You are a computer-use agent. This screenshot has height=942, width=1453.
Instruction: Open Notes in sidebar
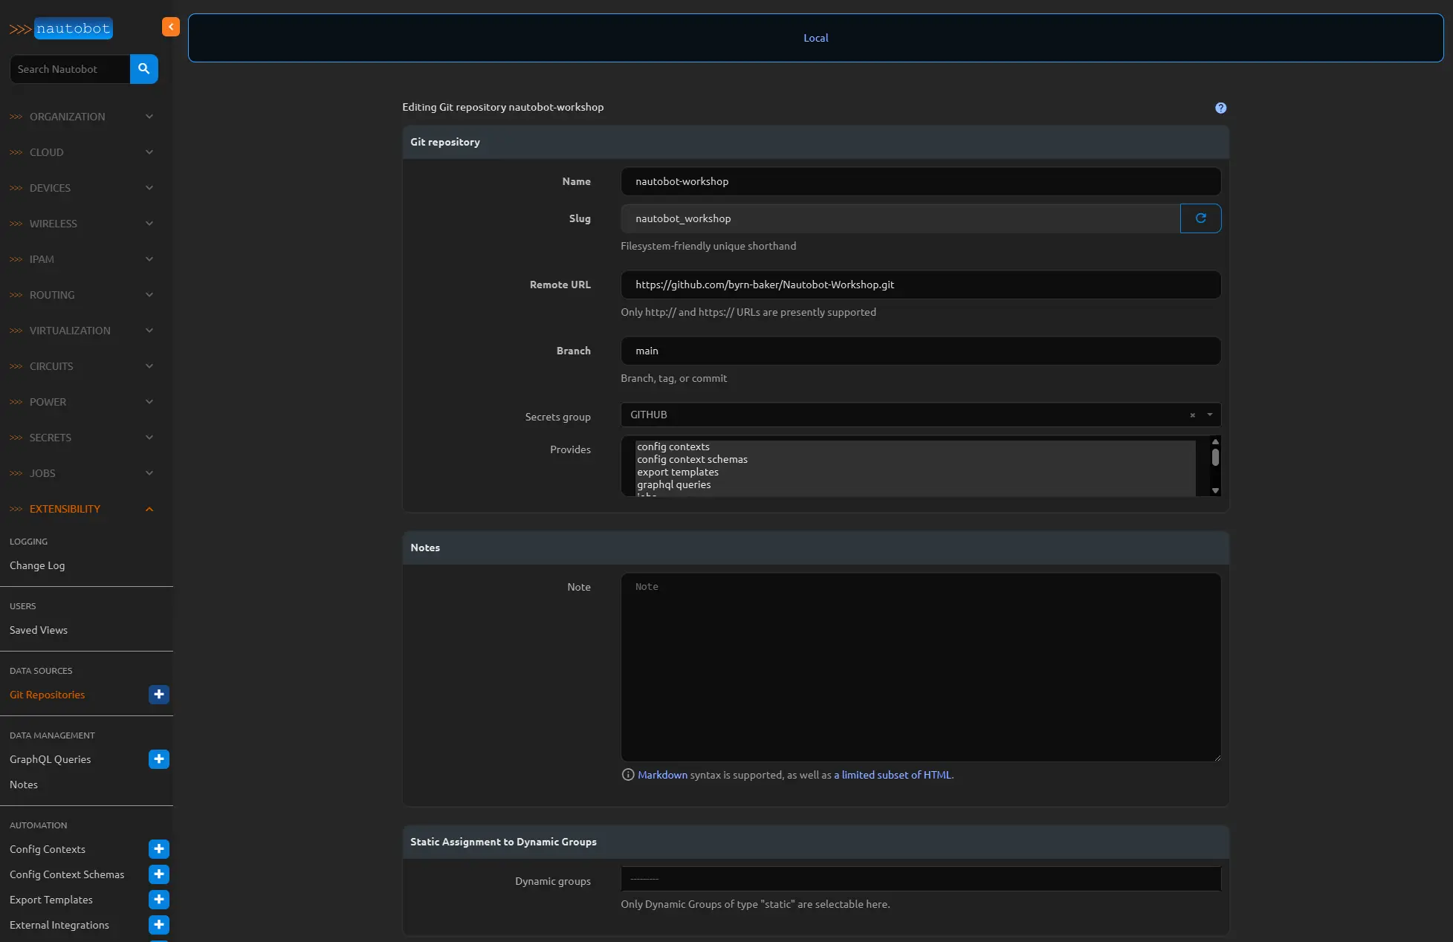(24, 785)
